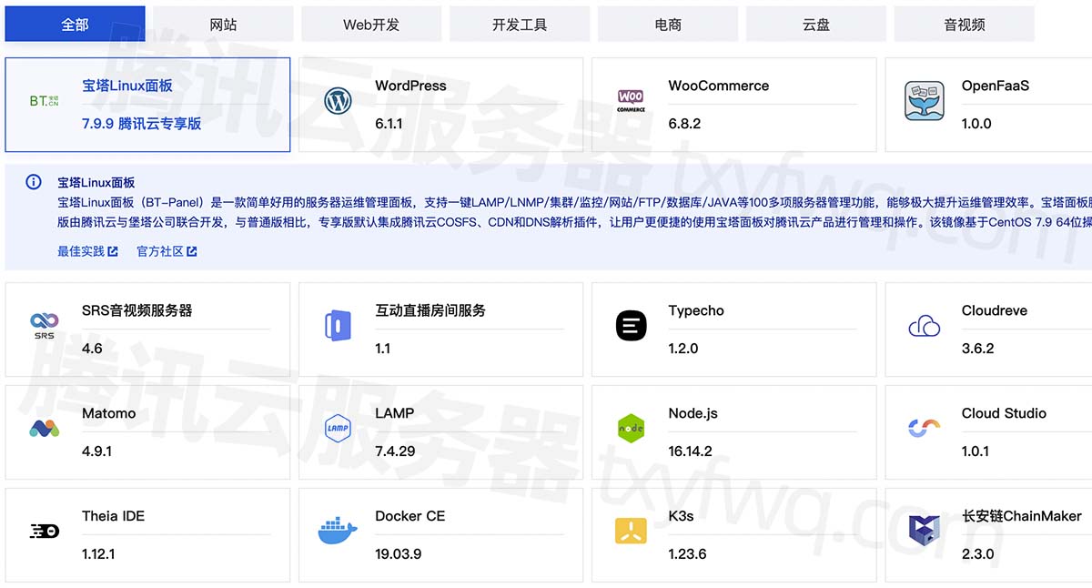Switch to the 音视频 tab

tap(964, 24)
